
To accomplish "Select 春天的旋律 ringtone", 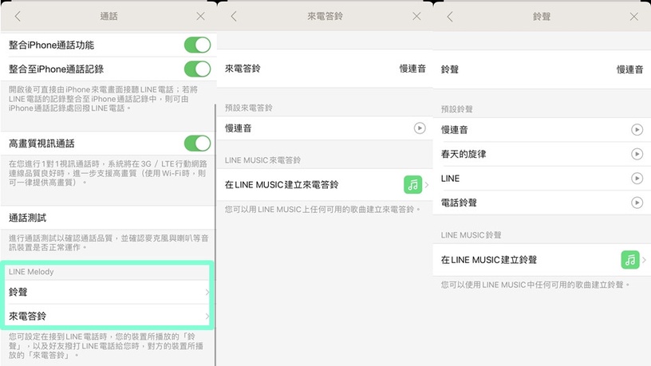I will pyautogui.click(x=542, y=154).
